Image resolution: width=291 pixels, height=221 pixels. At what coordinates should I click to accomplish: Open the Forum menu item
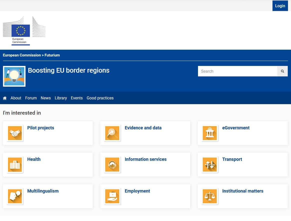tap(31, 98)
